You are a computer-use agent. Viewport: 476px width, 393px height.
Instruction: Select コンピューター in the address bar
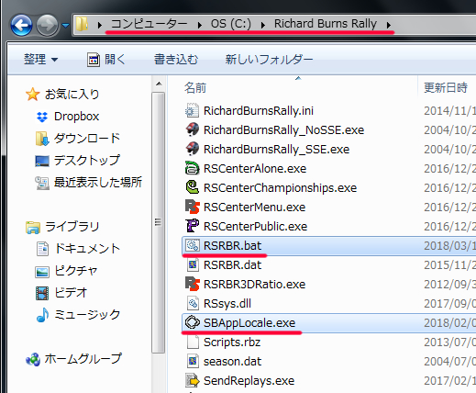coord(149,24)
